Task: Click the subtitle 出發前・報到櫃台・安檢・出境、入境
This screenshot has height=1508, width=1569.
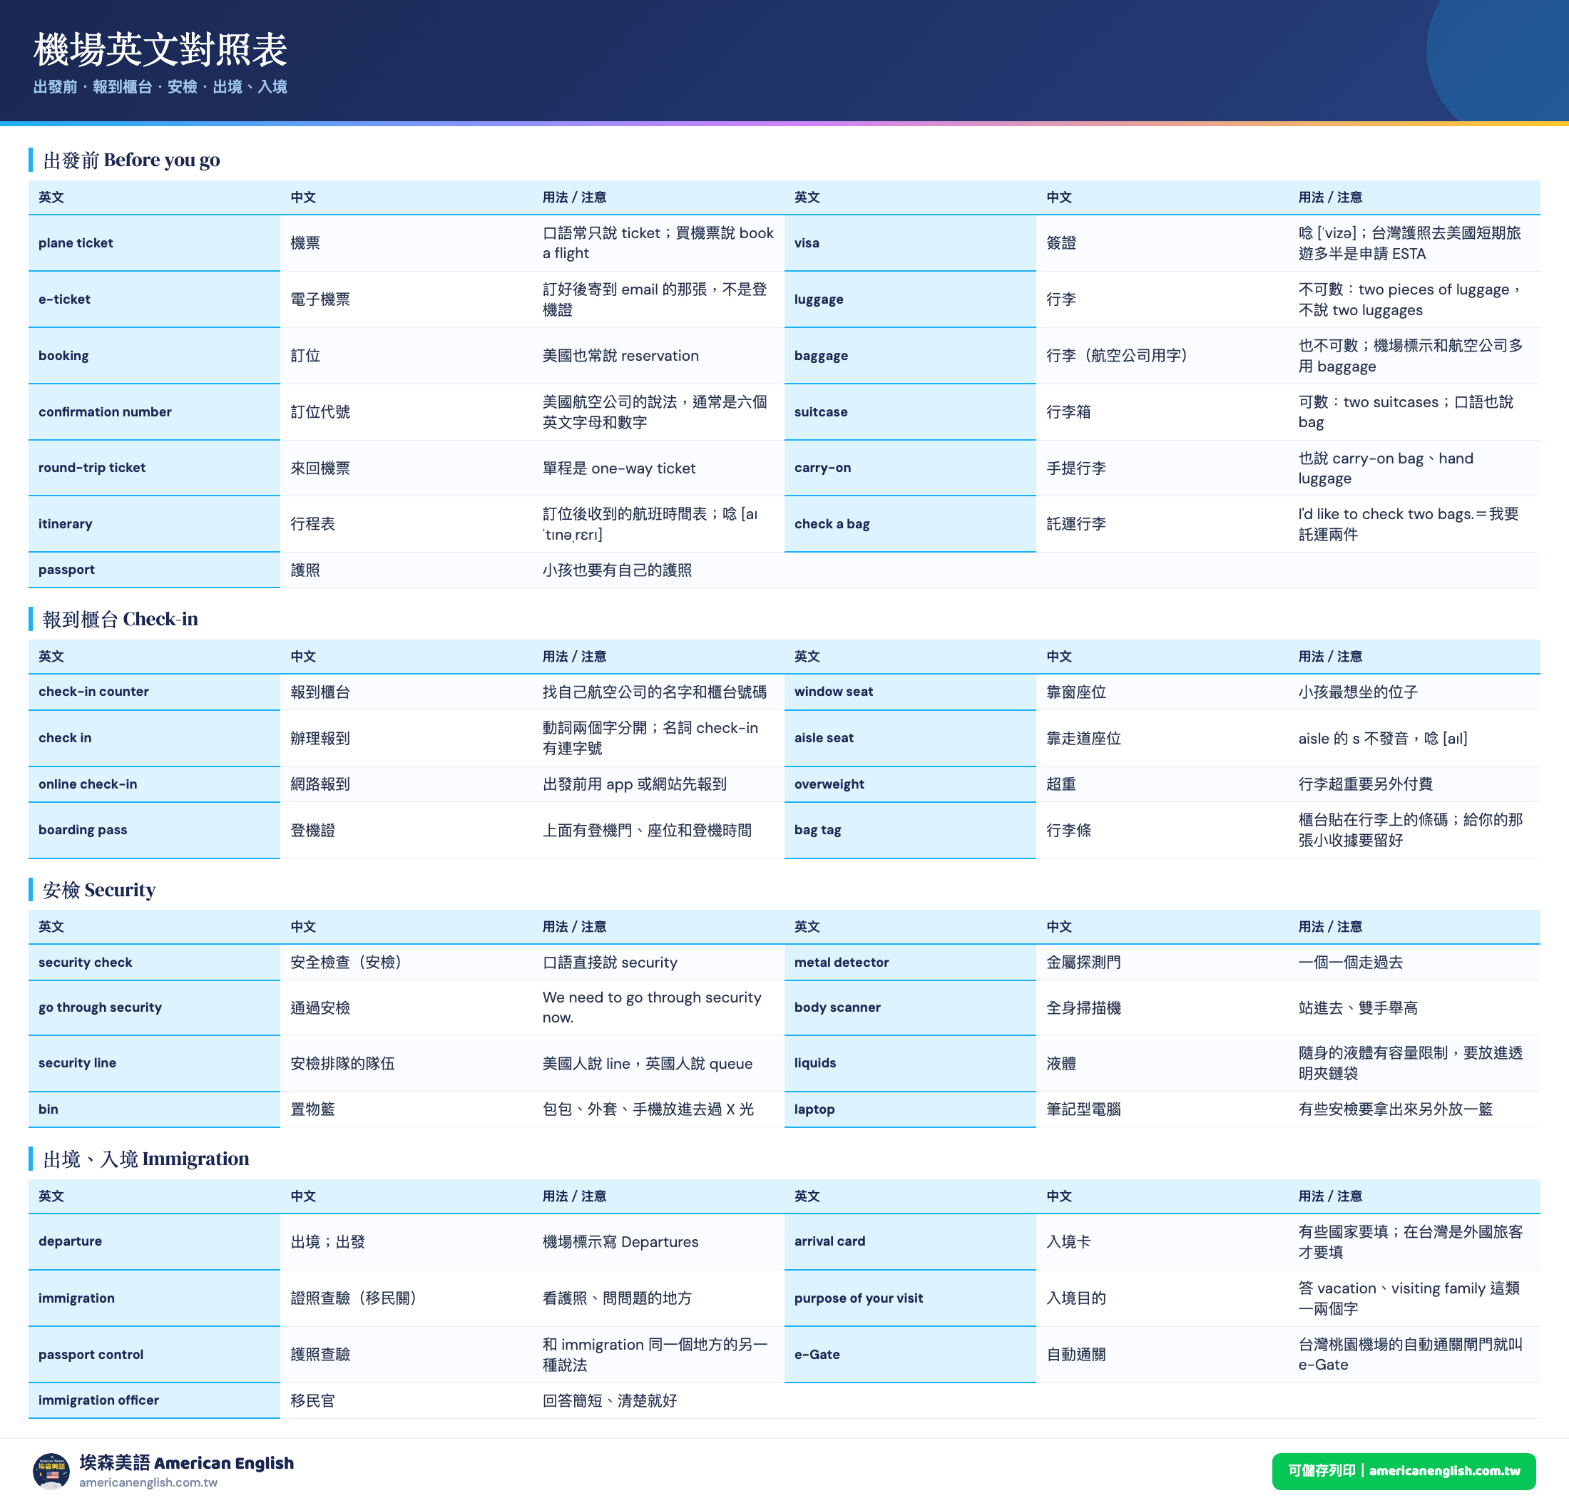Action: click(x=160, y=86)
